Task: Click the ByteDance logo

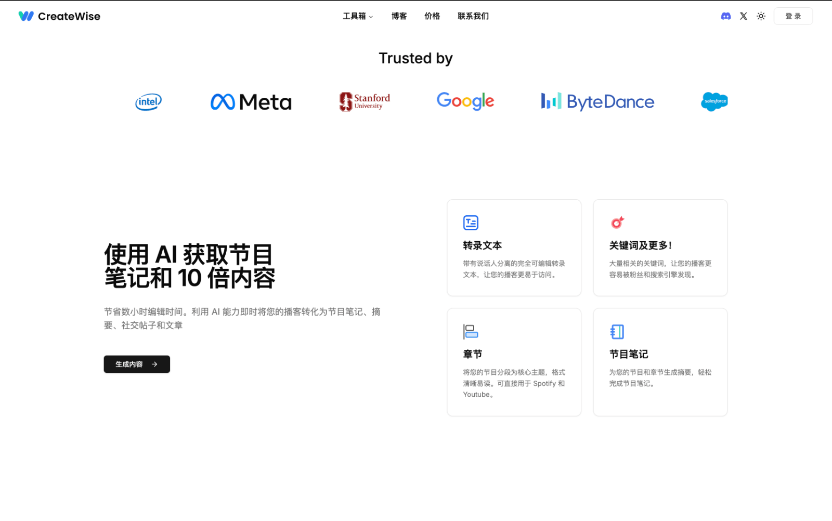Action: tap(597, 102)
